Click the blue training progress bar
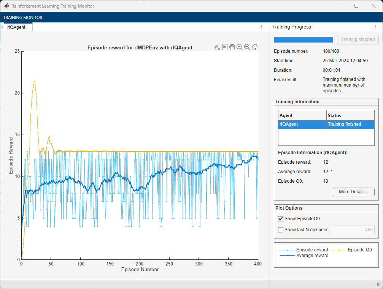The height and width of the screenshot is (289, 383). click(304, 39)
